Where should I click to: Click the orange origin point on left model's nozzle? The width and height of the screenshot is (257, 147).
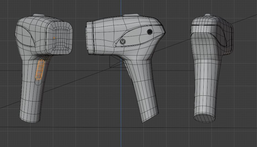point(54,38)
